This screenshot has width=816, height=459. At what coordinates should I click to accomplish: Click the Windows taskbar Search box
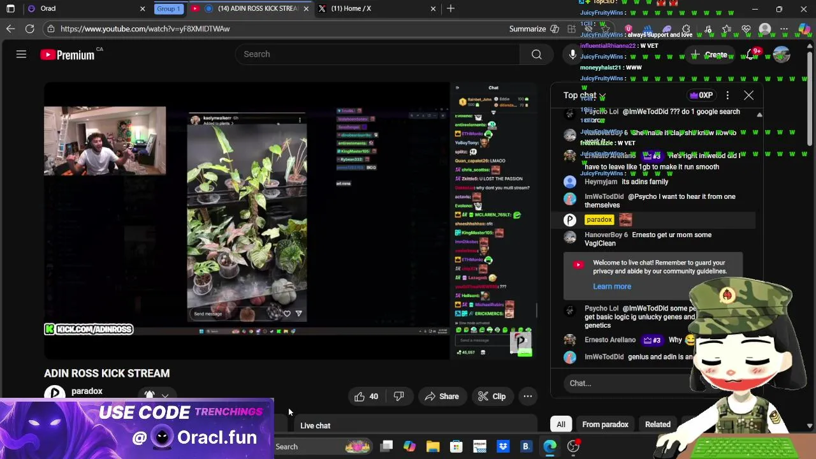tap(287, 447)
